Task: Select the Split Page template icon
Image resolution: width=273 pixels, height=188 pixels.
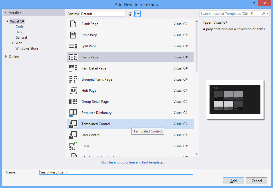Action: click(73, 46)
